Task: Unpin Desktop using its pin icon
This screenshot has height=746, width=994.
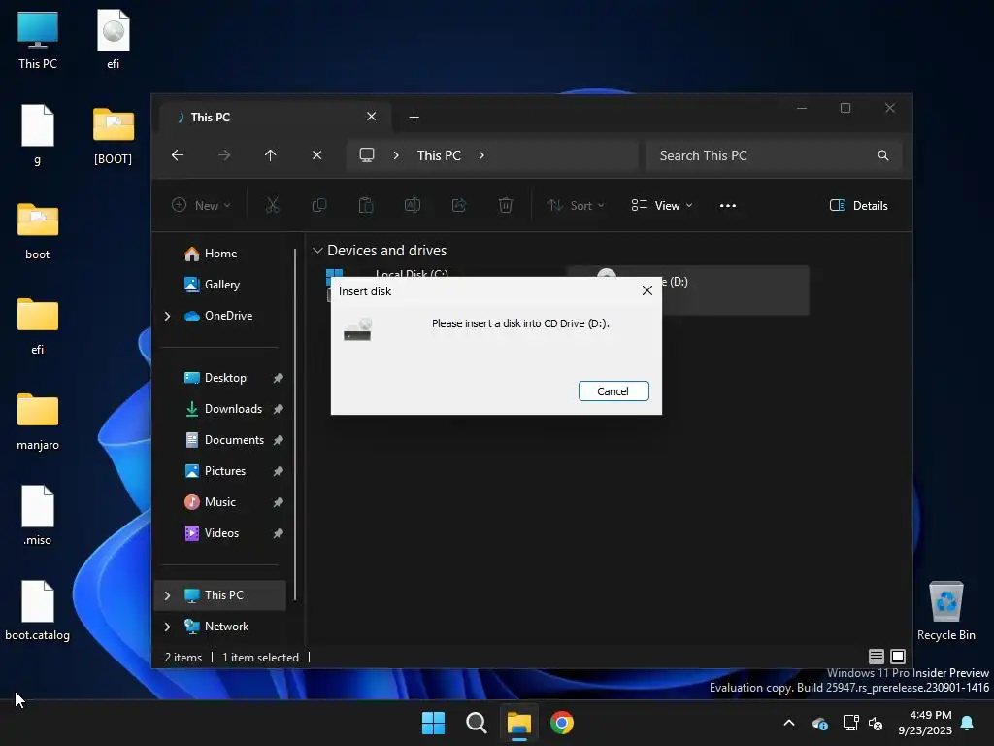Action: tap(278, 378)
